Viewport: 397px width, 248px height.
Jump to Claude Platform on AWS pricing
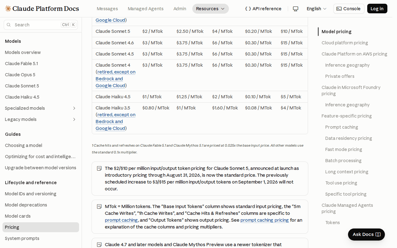click(355, 54)
